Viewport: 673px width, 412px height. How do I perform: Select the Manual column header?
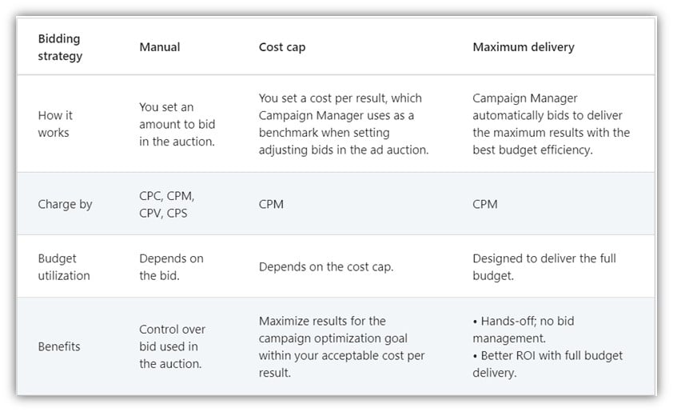coord(159,47)
